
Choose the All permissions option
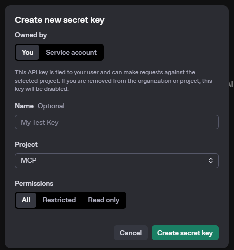[x=26, y=200]
